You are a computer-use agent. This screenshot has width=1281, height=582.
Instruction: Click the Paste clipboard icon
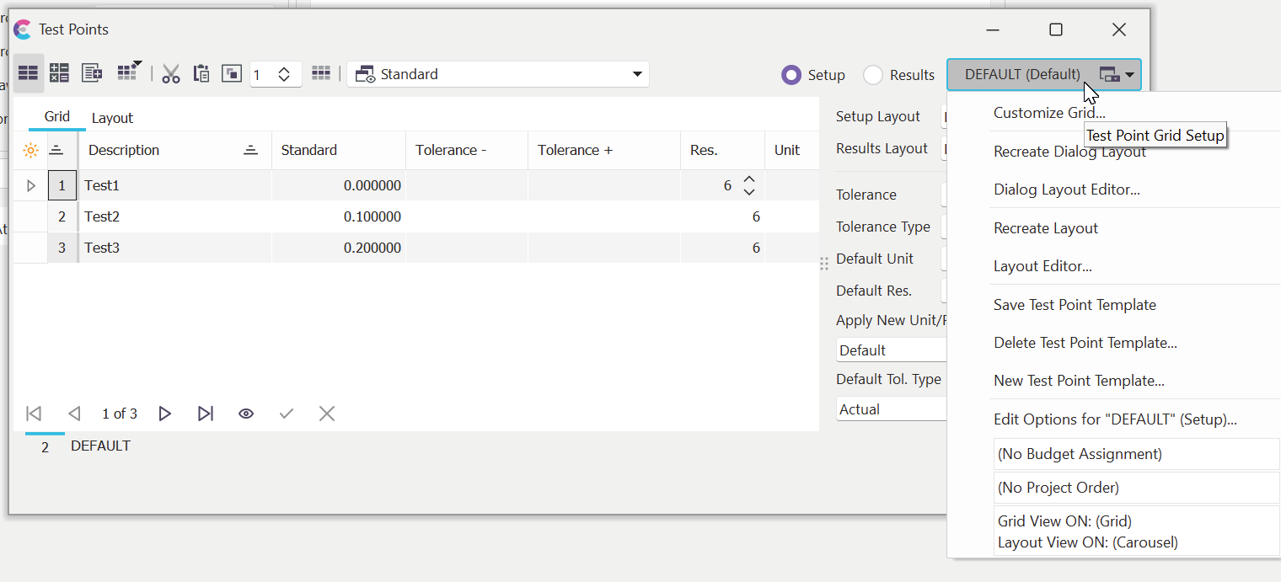point(201,73)
